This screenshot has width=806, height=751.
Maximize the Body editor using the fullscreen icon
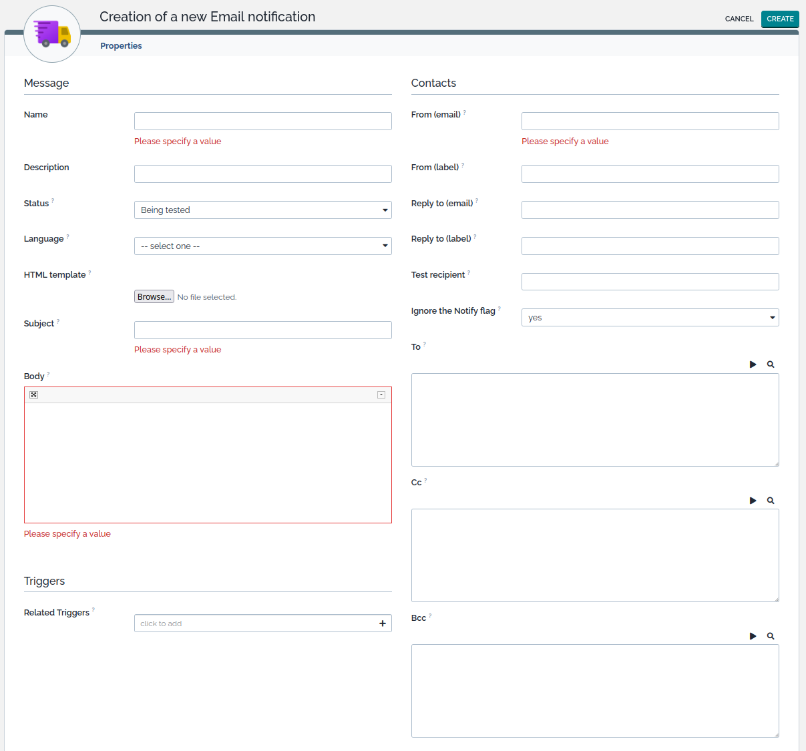coord(34,395)
